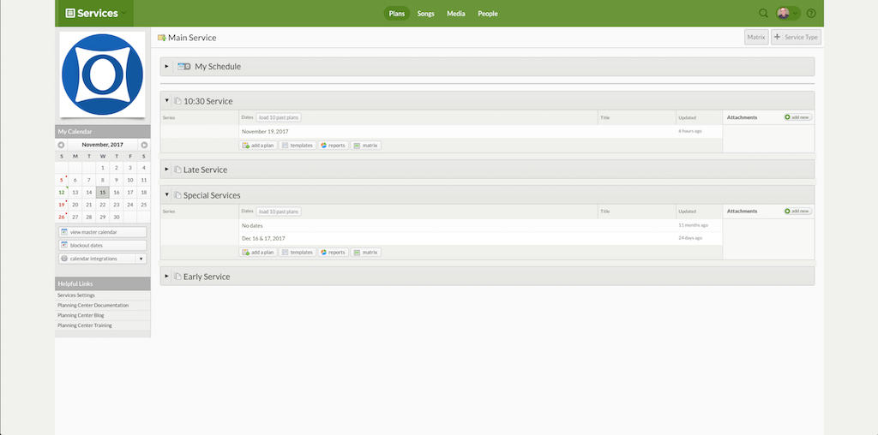Open the user profile avatar menu
The image size is (878, 435).
coord(787,14)
